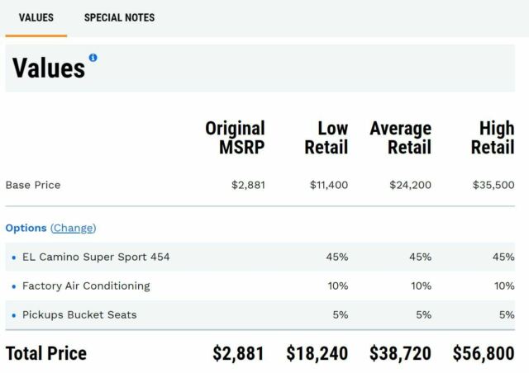Viewport: 529px width, 373px height.
Task: Click the $56,800 high retail total
Action: coord(484,353)
